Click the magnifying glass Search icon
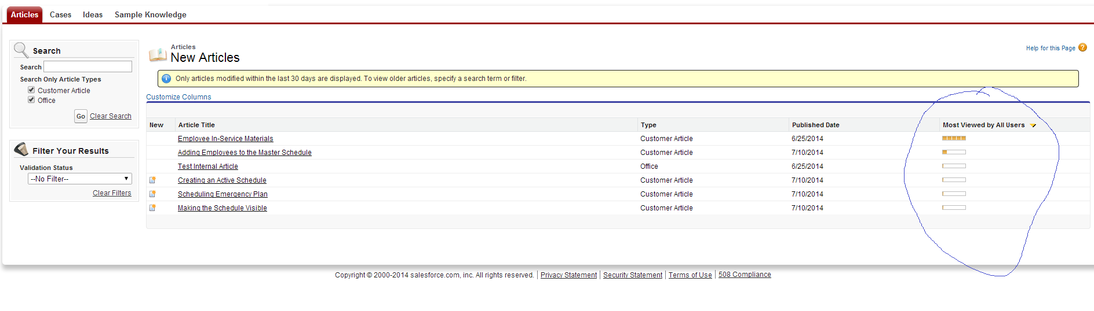The image size is (1094, 311). pyautogui.click(x=21, y=50)
